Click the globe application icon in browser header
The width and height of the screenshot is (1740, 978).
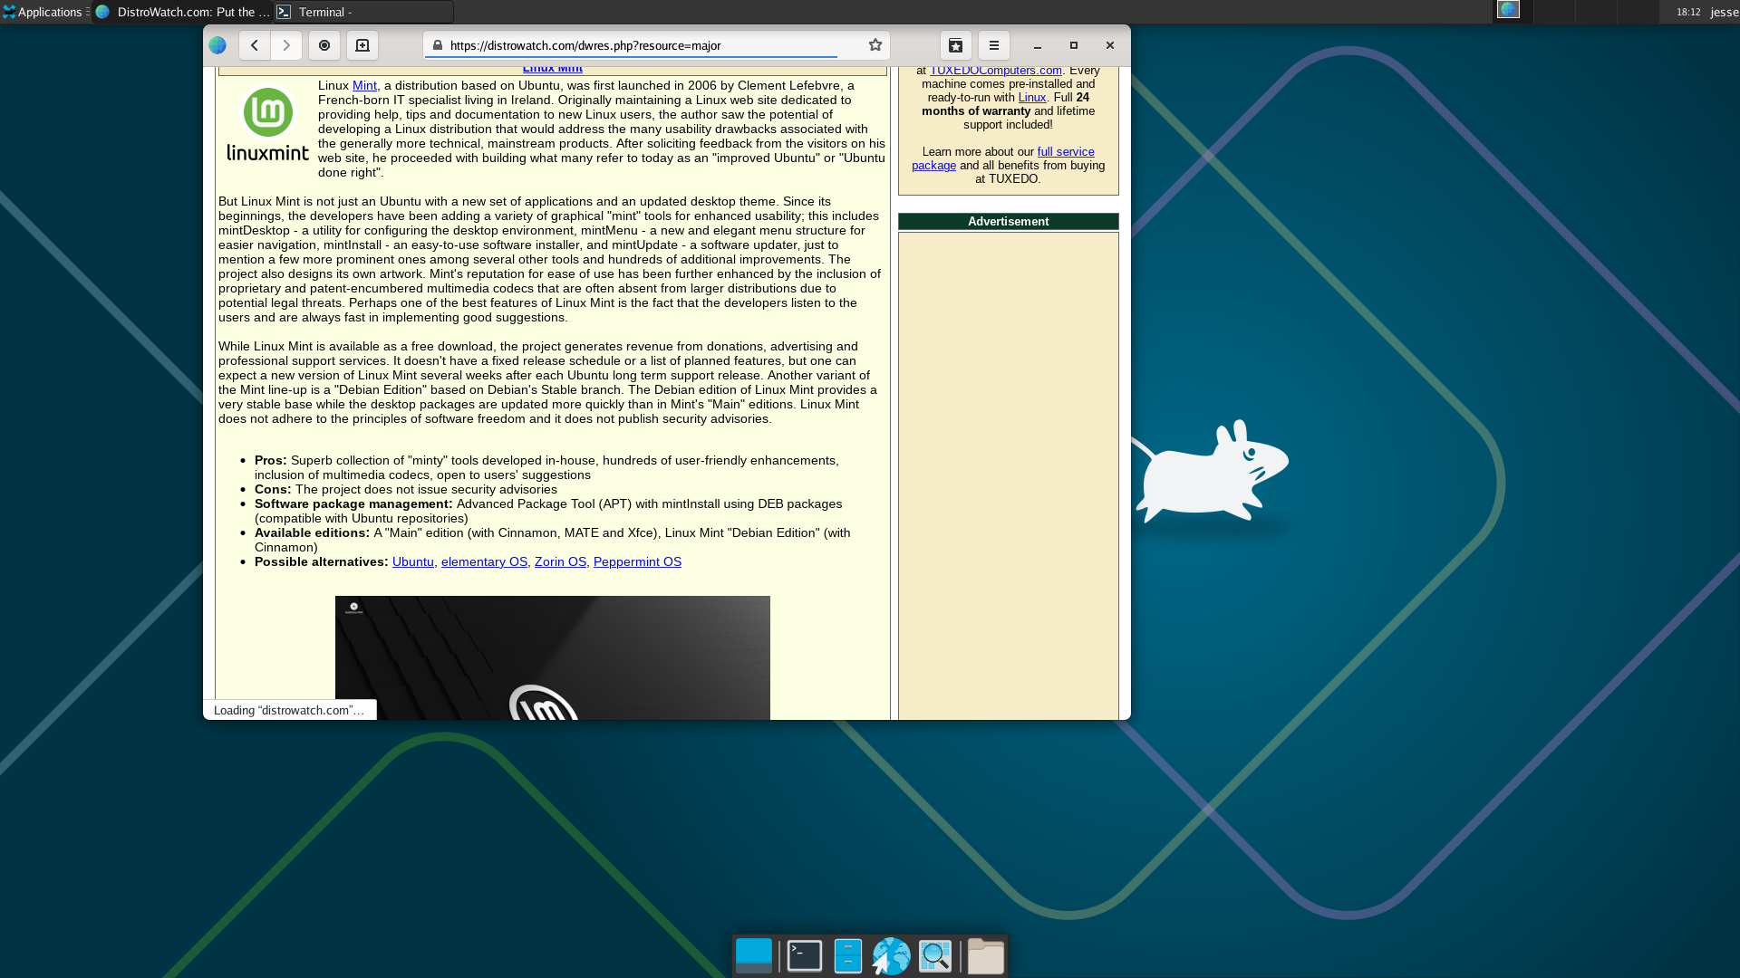(217, 45)
